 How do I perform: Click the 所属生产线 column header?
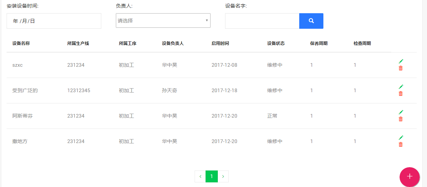click(78, 43)
